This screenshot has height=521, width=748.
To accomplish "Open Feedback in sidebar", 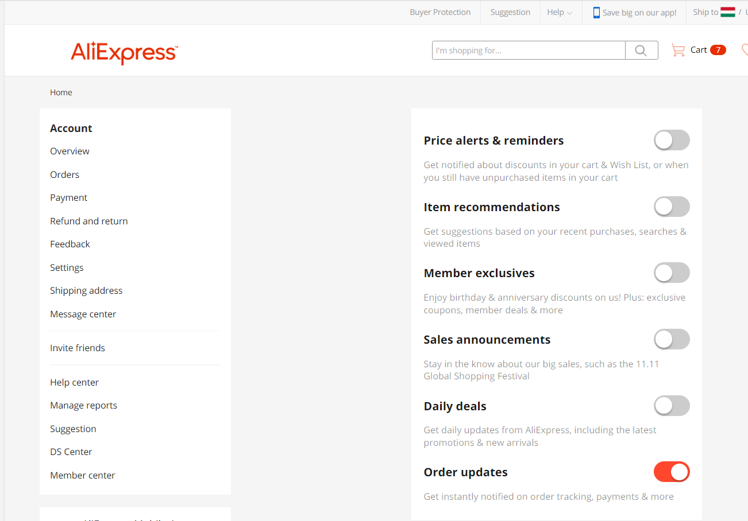I will (70, 244).
